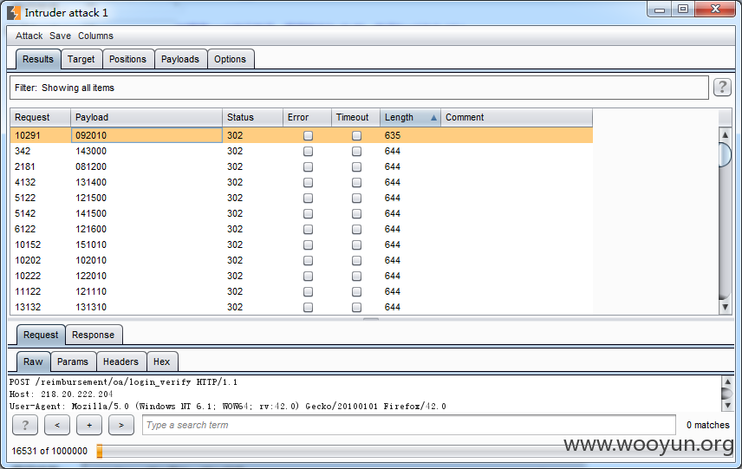This screenshot has width=742, height=469.
Task: Toggle Timeout checkbox for payload 092010
Action: click(x=357, y=136)
